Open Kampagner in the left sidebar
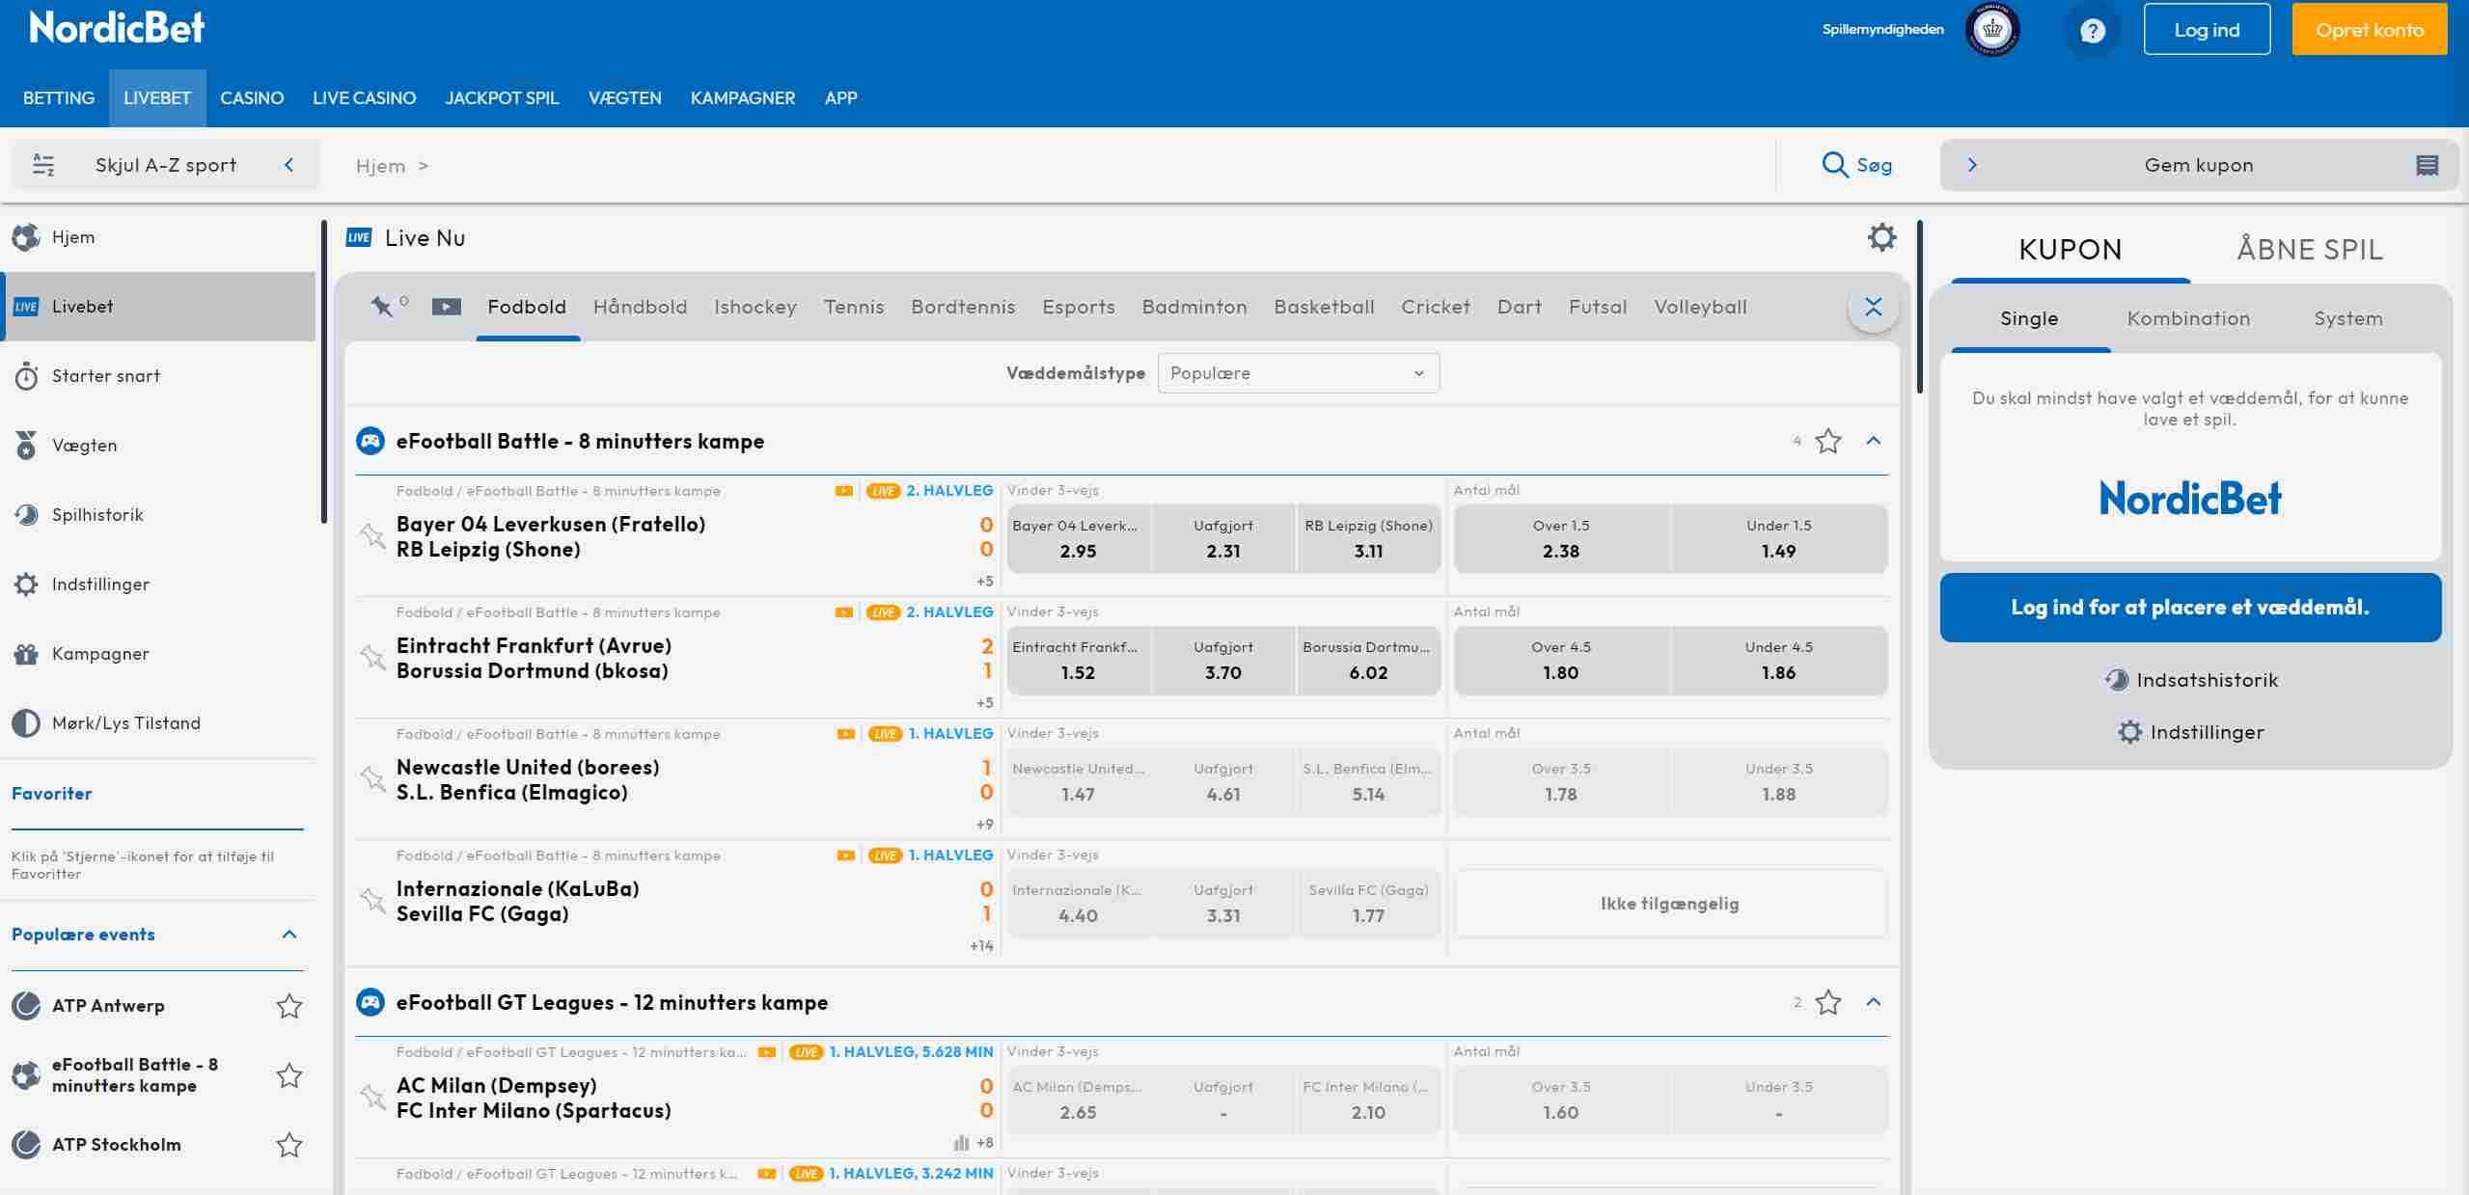This screenshot has width=2469, height=1195. tap(157, 654)
